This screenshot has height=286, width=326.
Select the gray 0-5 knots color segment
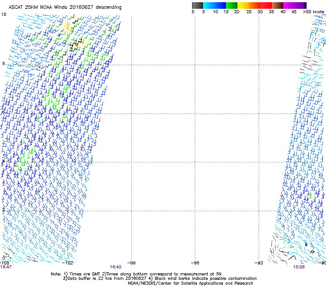pos(197,5)
